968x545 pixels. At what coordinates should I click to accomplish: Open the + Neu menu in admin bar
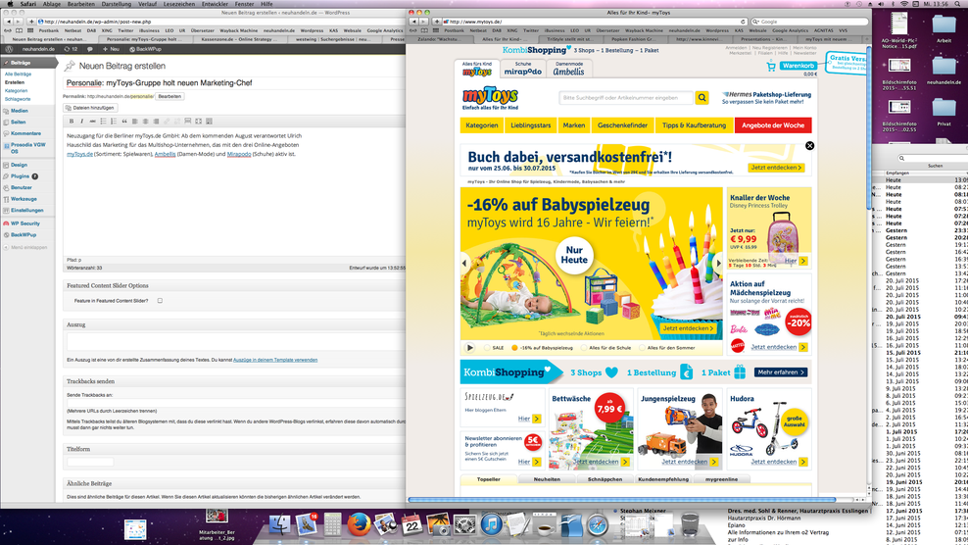tap(111, 49)
